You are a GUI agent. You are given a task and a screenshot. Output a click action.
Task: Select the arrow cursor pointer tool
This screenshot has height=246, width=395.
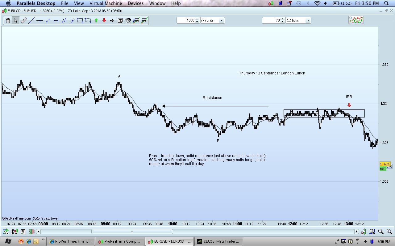coord(15,20)
